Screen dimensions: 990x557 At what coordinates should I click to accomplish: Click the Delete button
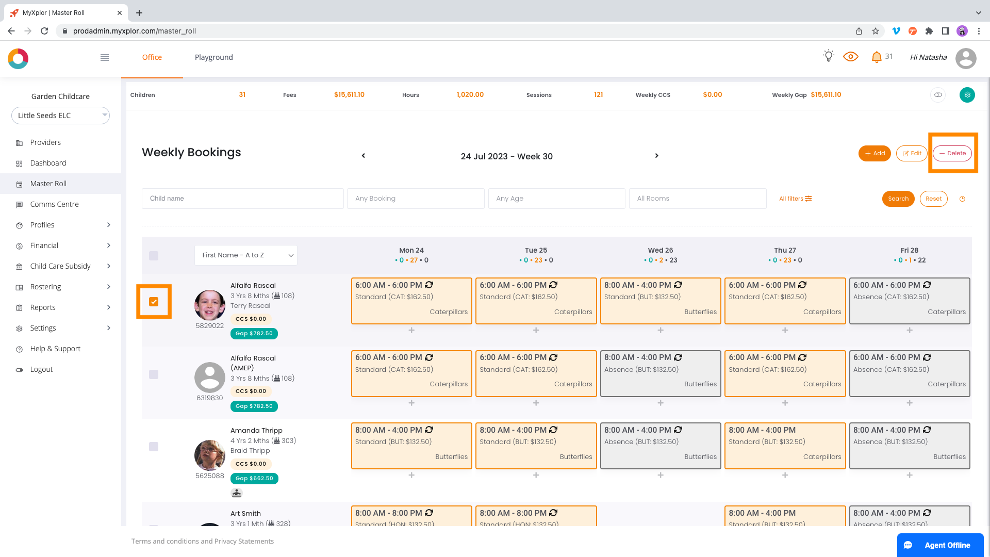(x=952, y=153)
